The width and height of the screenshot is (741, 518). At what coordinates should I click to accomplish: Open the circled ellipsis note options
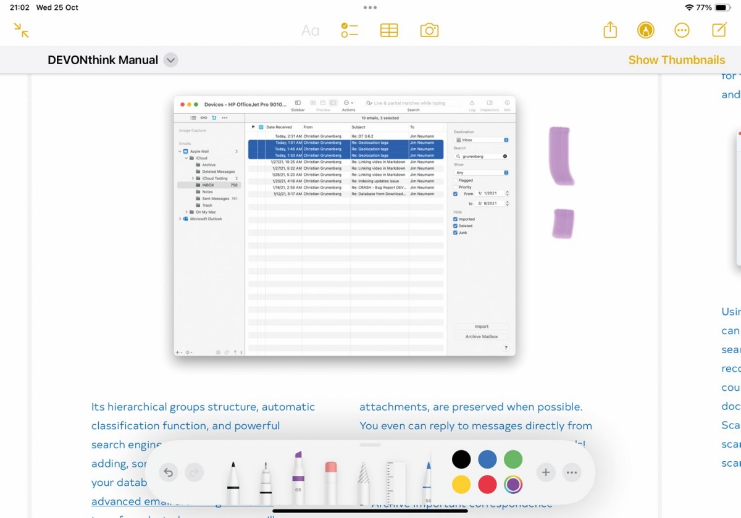click(x=682, y=30)
